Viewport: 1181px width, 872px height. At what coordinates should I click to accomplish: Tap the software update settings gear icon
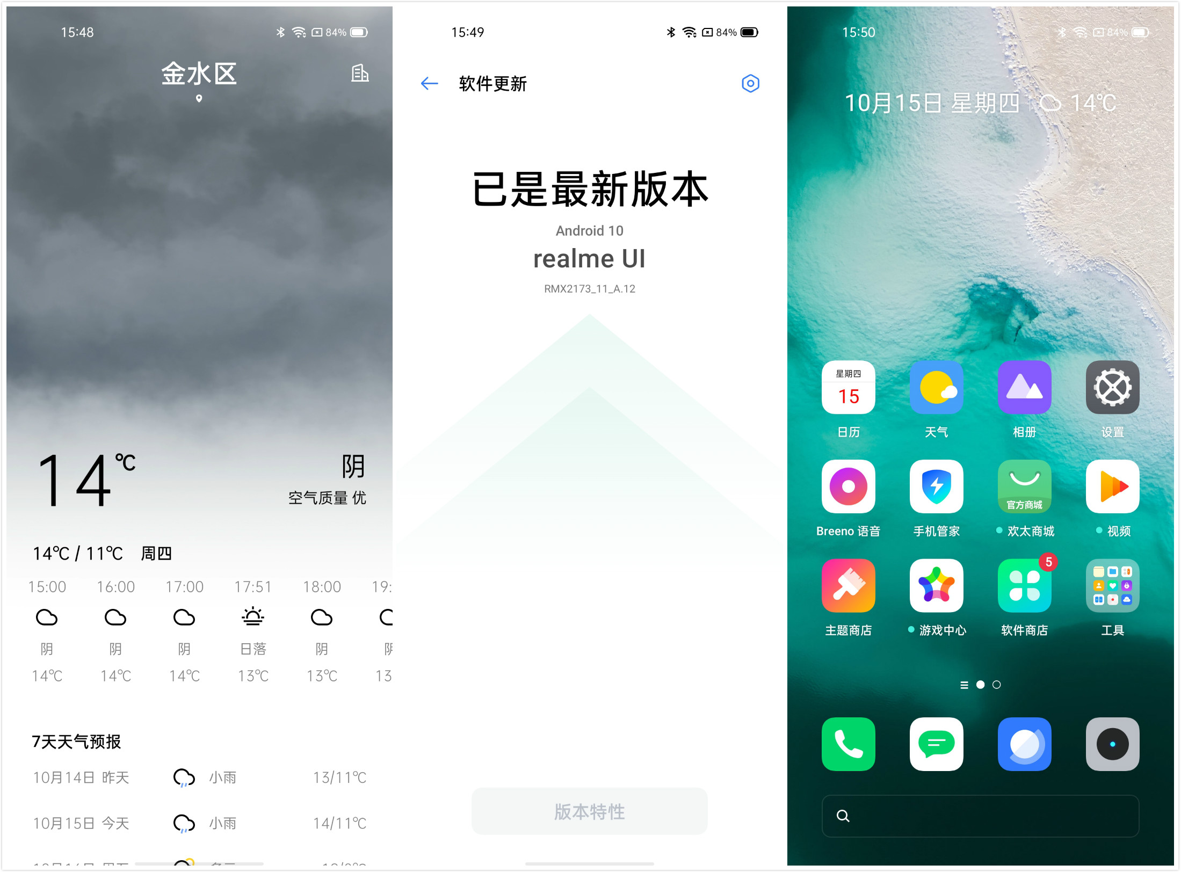(x=753, y=84)
